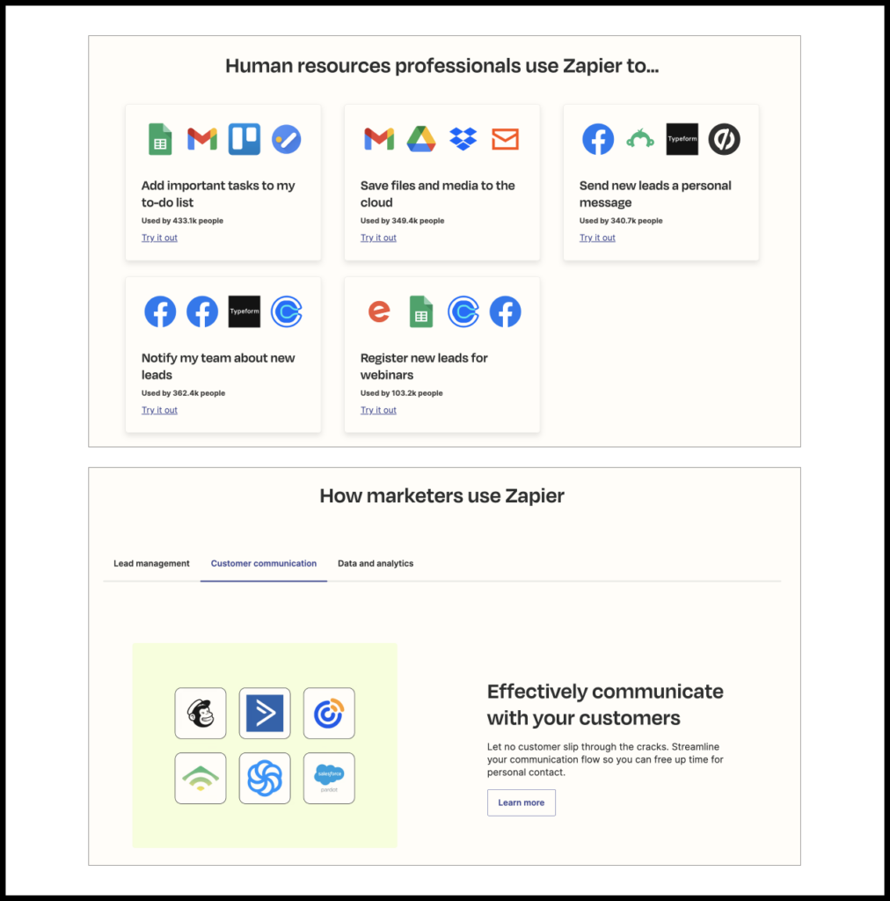Screen dimensions: 890x901
Task: Click Typeform icon in notify my team card
Action: (x=244, y=311)
